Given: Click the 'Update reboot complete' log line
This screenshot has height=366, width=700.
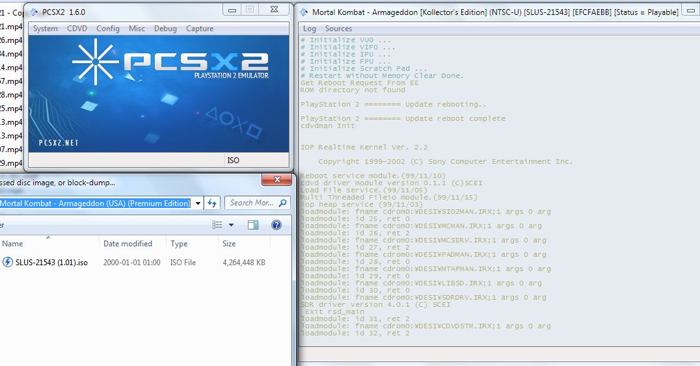Looking at the screenshot, I should [x=403, y=119].
